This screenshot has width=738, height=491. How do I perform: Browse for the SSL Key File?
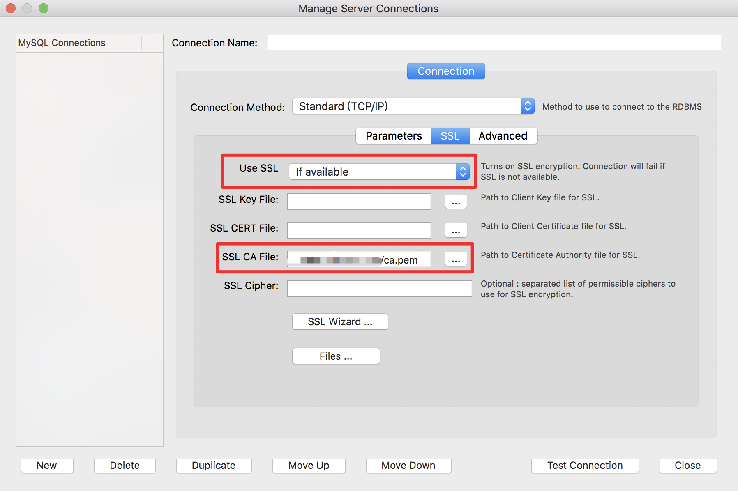[456, 202]
